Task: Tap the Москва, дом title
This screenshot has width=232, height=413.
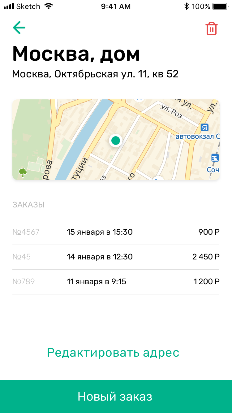Action: click(76, 54)
